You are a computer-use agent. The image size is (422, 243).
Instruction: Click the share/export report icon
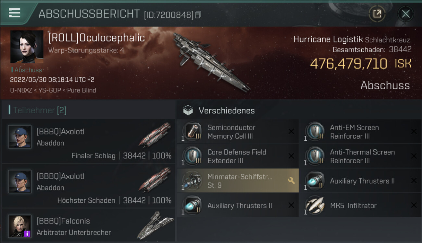(377, 14)
